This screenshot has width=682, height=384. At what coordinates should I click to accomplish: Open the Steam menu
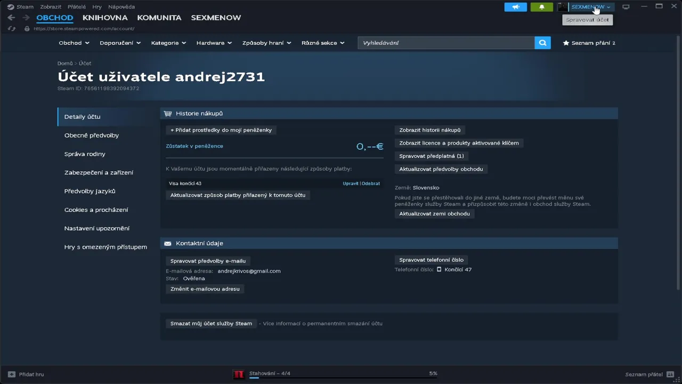[x=25, y=7]
